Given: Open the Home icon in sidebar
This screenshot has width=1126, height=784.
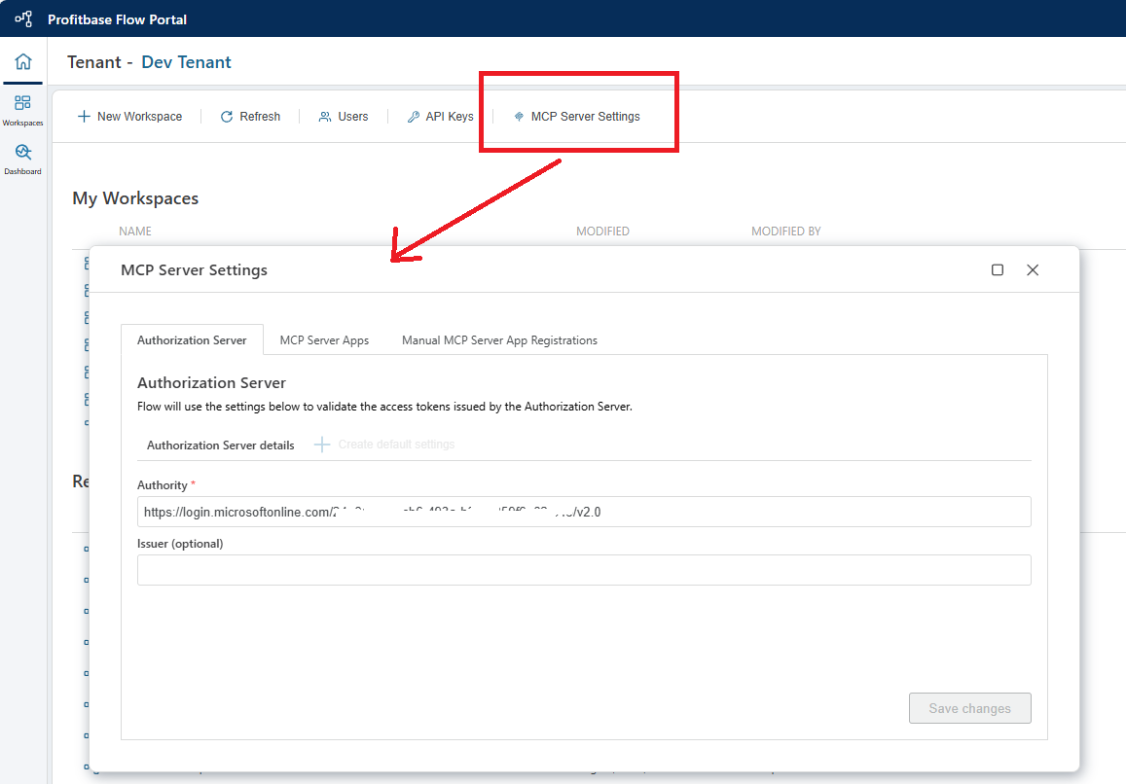Looking at the screenshot, I should [23, 62].
